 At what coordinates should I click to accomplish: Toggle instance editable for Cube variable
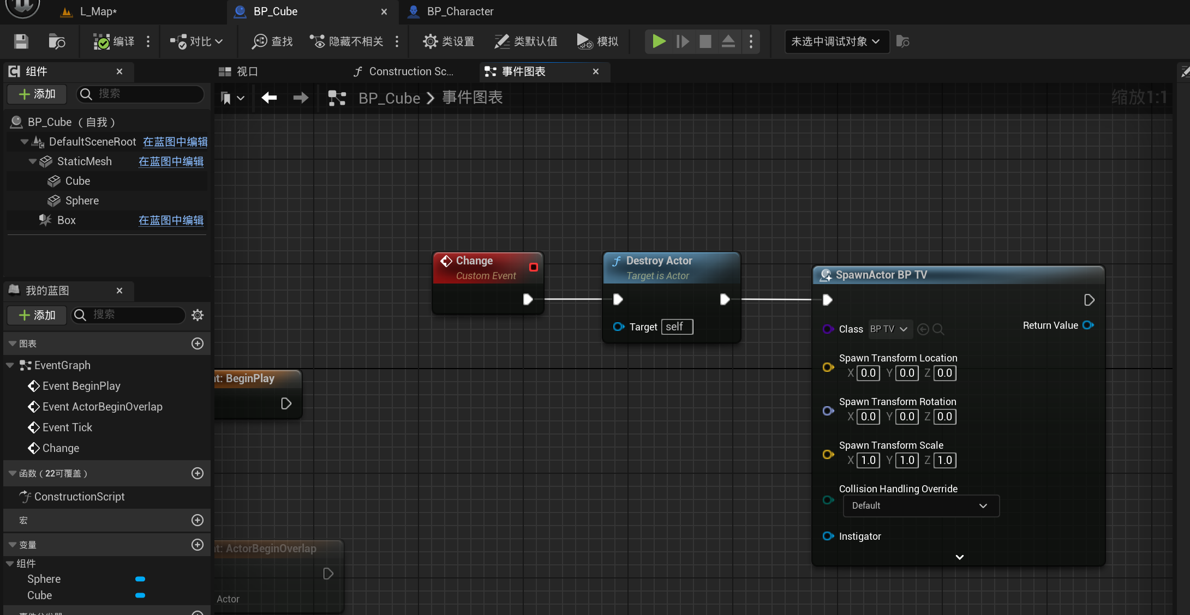(140, 595)
